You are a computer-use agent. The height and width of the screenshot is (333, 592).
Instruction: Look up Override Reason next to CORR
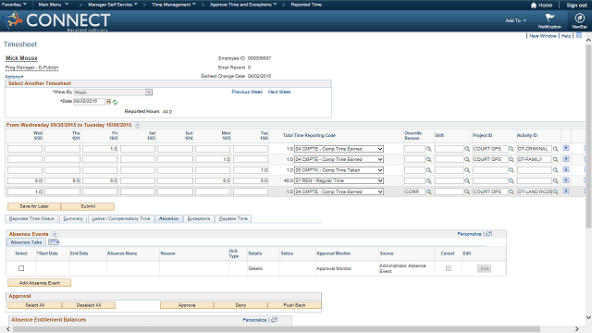[429, 191]
